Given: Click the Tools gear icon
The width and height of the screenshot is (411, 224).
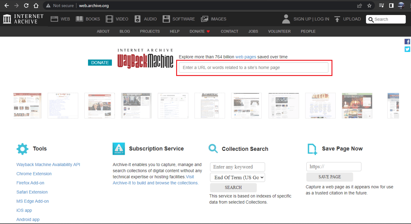Looking at the screenshot, I should tap(22, 149).
